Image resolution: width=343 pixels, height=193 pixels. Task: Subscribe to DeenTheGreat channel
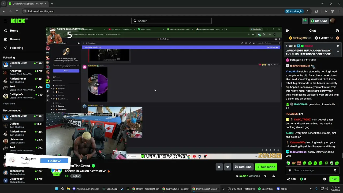click(x=266, y=167)
